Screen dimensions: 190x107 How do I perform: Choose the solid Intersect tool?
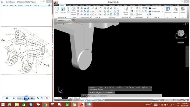click(x=82, y=14)
